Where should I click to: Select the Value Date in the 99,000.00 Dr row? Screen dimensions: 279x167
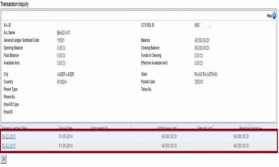pos(66,137)
